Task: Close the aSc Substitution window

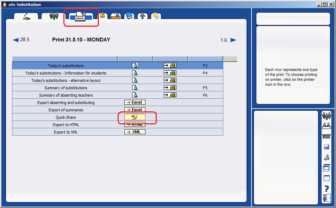Action: point(331,5)
